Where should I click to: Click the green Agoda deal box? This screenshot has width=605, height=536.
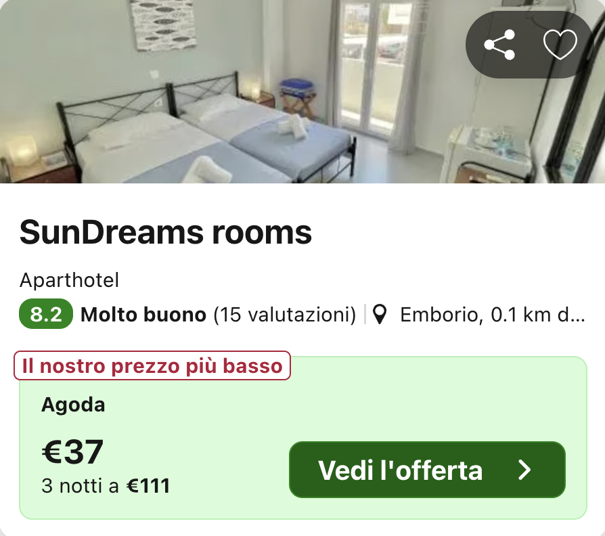(303, 438)
